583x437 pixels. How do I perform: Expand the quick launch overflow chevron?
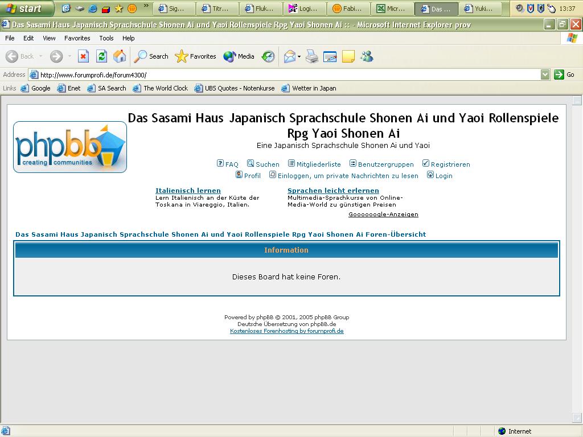pyautogui.click(x=146, y=7)
